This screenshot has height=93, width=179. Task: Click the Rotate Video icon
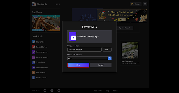[34, 78]
